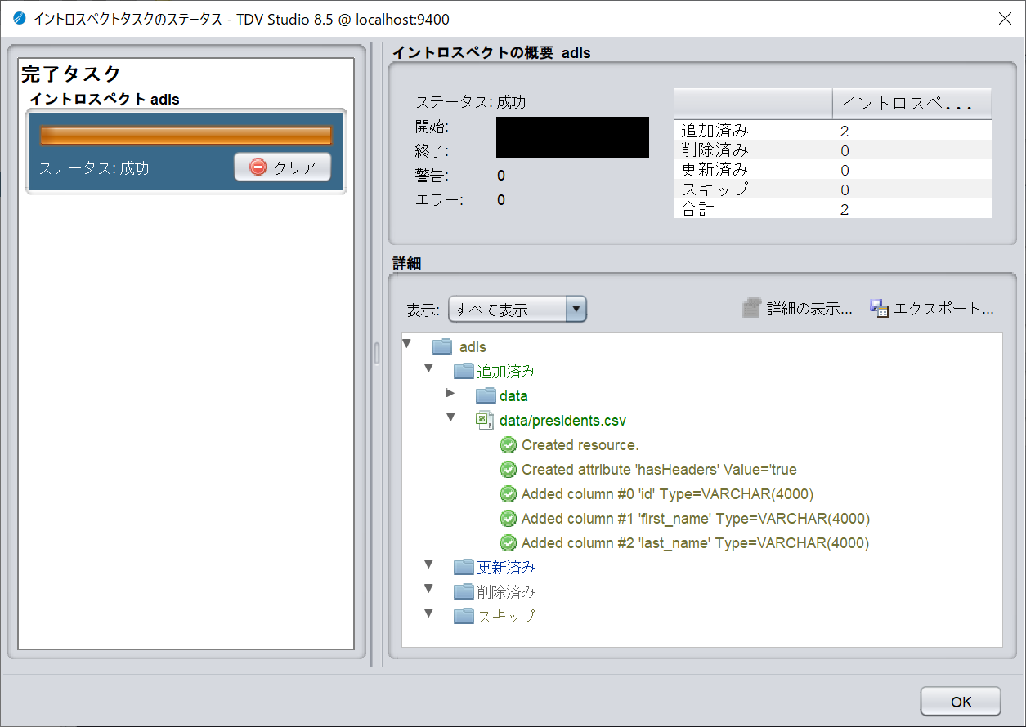Click check icon beside hasHeaders attribute row

click(509, 470)
